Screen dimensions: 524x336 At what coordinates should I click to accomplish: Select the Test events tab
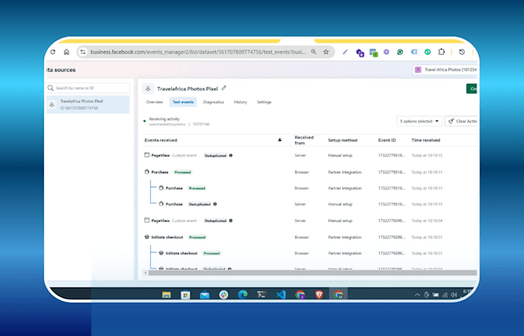pyautogui.click(x=183, y=102)
